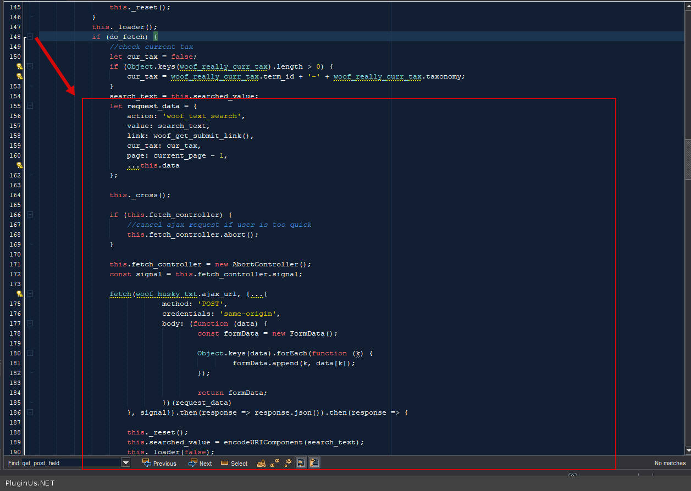
Task: Click the lightbulb hint on the fetch line
Action: (x=19, y=294)
